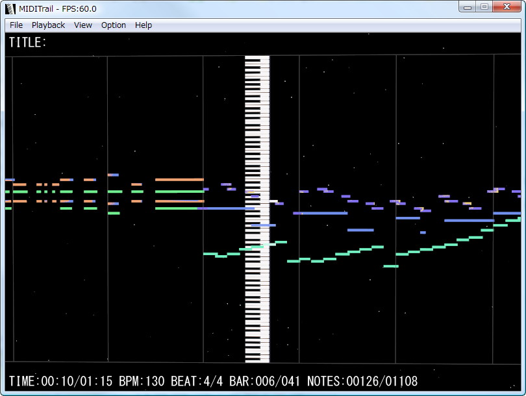Open the File menu
Screen dimensions: 526x396
click(x=15, y=25)
